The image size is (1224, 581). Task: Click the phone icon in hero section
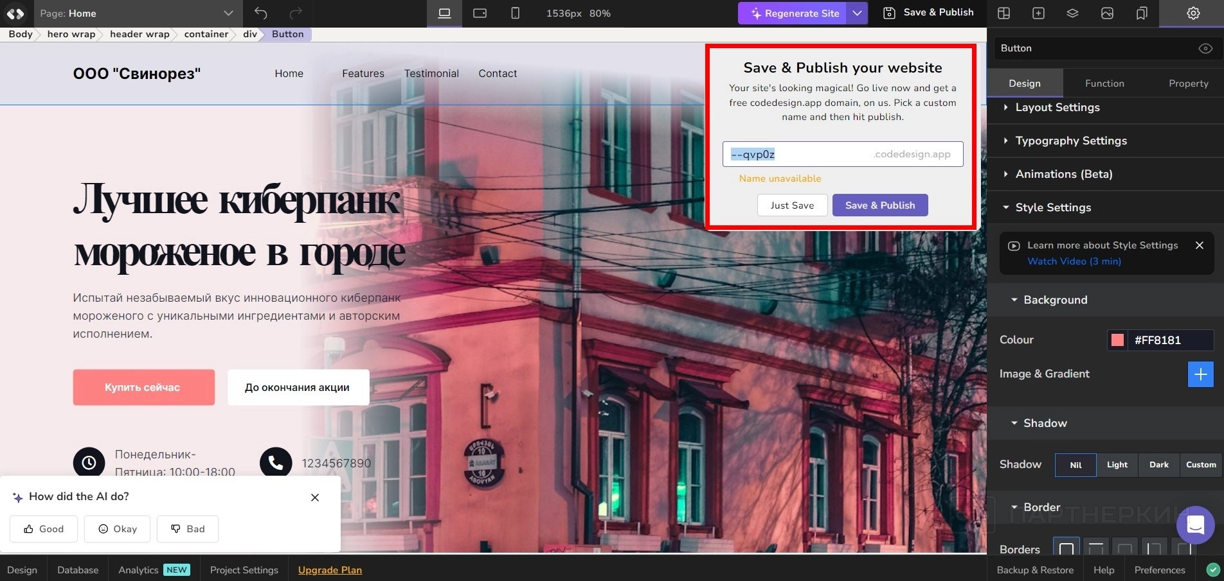coord(276,463)
